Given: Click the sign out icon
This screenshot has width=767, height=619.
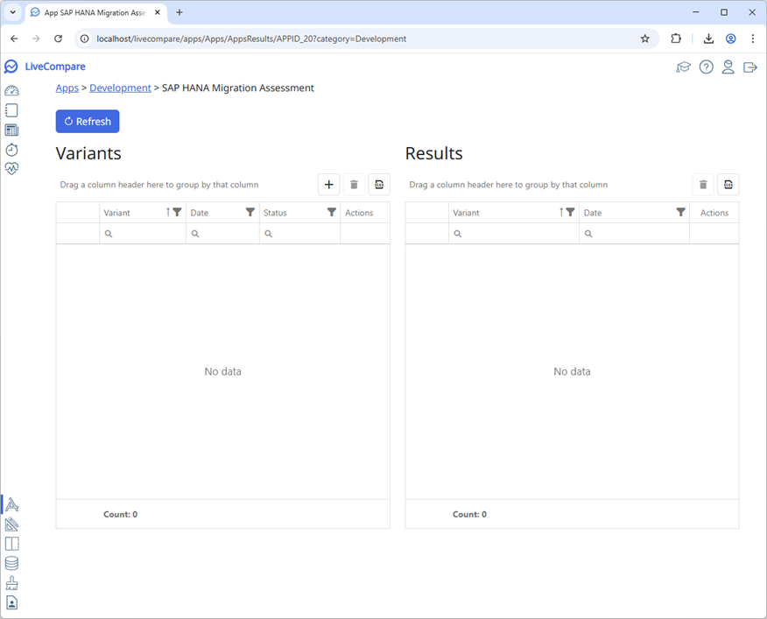Looking at the screenshot, I should pyautogui.click(x=749, y=67).
